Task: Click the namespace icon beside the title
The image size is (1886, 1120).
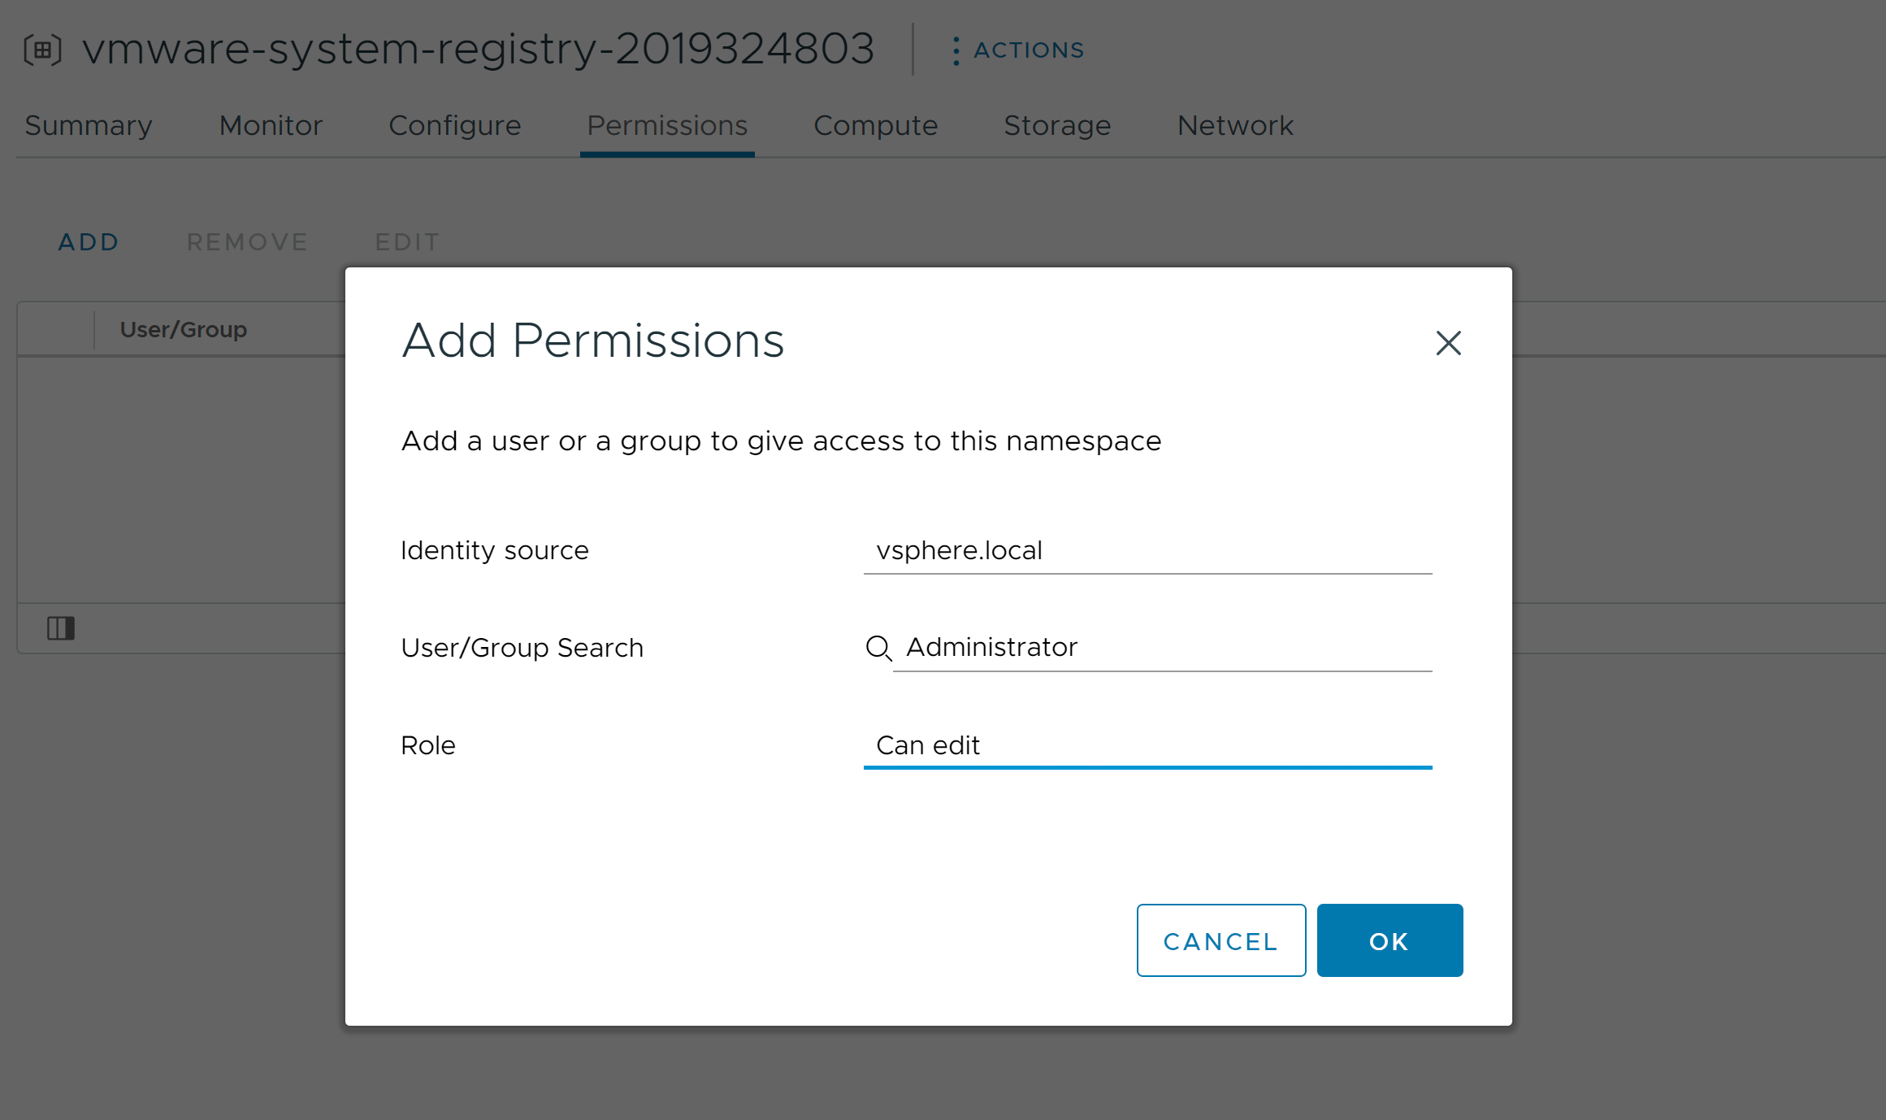Action: 42,50
